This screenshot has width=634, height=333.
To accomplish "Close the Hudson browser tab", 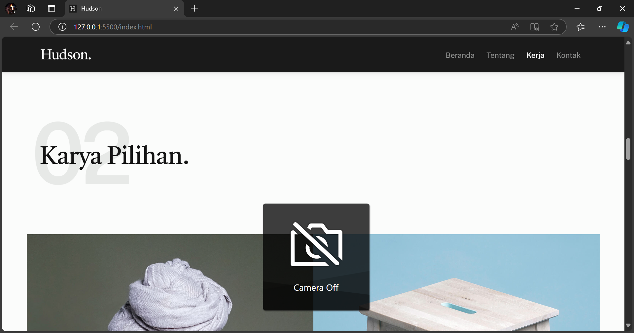I will 176,9.
